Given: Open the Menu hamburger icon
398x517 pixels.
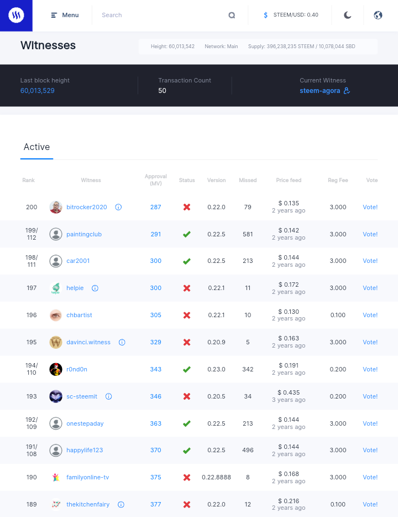Looking at the screenshot, I should 54,15.
